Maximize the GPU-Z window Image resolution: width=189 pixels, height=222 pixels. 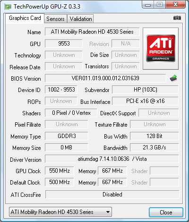tap(160, 4)
